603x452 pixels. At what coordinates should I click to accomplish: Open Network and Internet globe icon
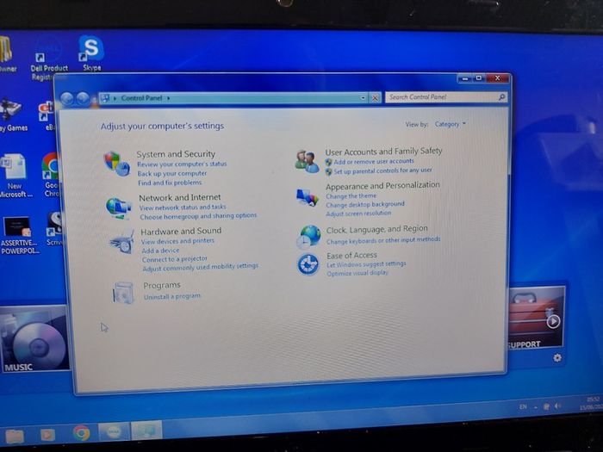click(119, 207)
